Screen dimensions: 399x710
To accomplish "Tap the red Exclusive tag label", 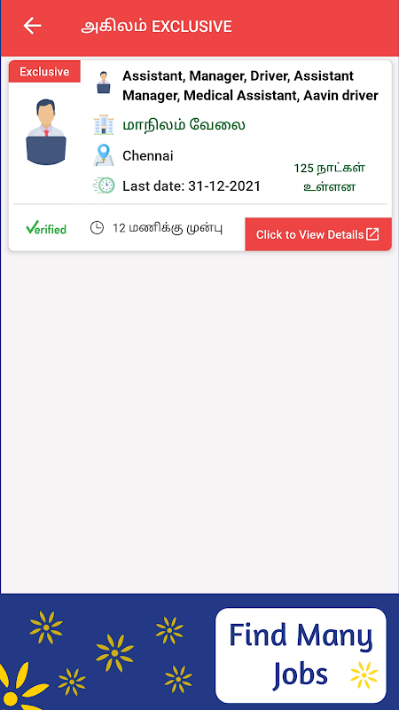I will (44, 72).
